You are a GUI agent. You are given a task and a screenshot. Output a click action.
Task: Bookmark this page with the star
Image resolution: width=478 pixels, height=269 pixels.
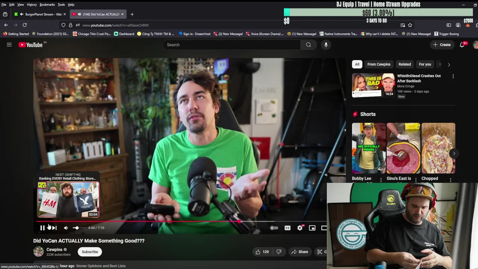click(x=410, y=25)
